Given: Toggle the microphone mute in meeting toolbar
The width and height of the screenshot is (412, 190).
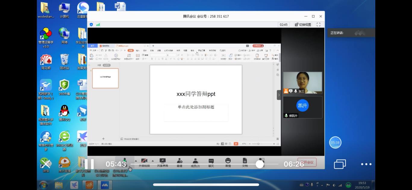Looking at the screenshot, I should pos(125,161).
